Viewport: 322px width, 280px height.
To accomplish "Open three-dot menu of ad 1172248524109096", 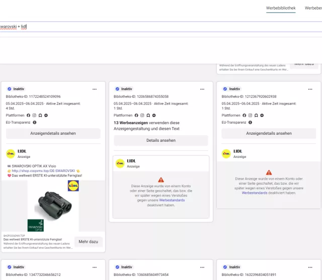I will tap(94, 89).
